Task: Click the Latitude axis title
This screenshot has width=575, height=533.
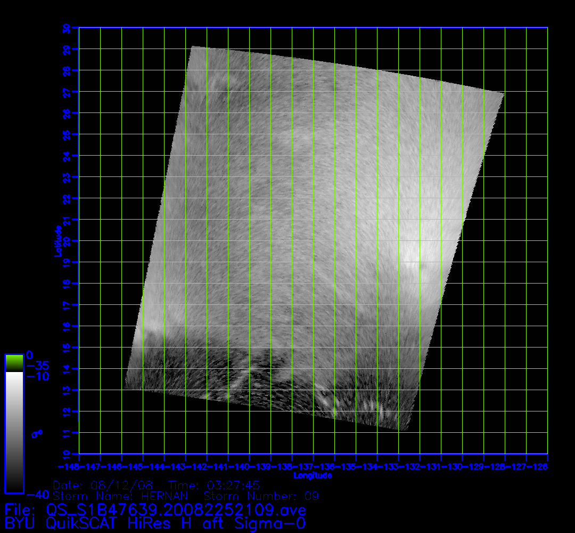Action: coord(57,240)
